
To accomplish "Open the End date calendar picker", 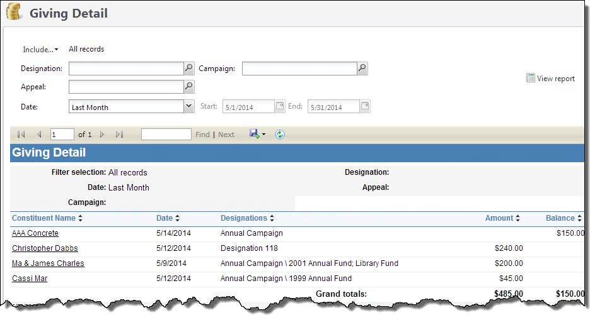I will 365,107.
